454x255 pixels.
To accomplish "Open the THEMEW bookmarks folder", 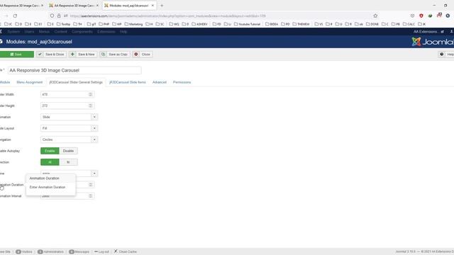I will pos(301,24).
